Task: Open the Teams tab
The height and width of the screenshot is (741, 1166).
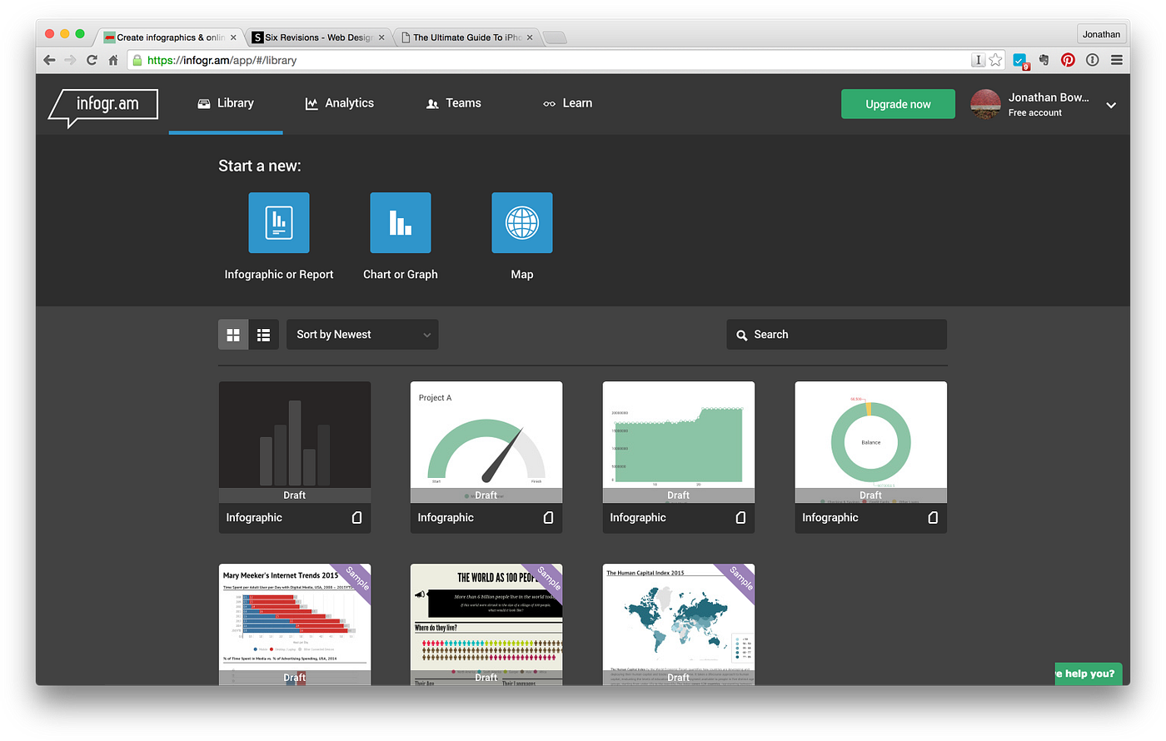Action: tap(454, 103)
